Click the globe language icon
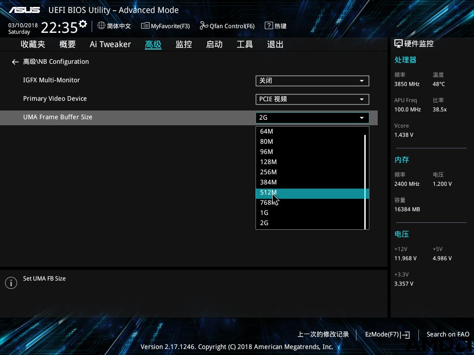 pyautogui.click(x=101, y=26)
